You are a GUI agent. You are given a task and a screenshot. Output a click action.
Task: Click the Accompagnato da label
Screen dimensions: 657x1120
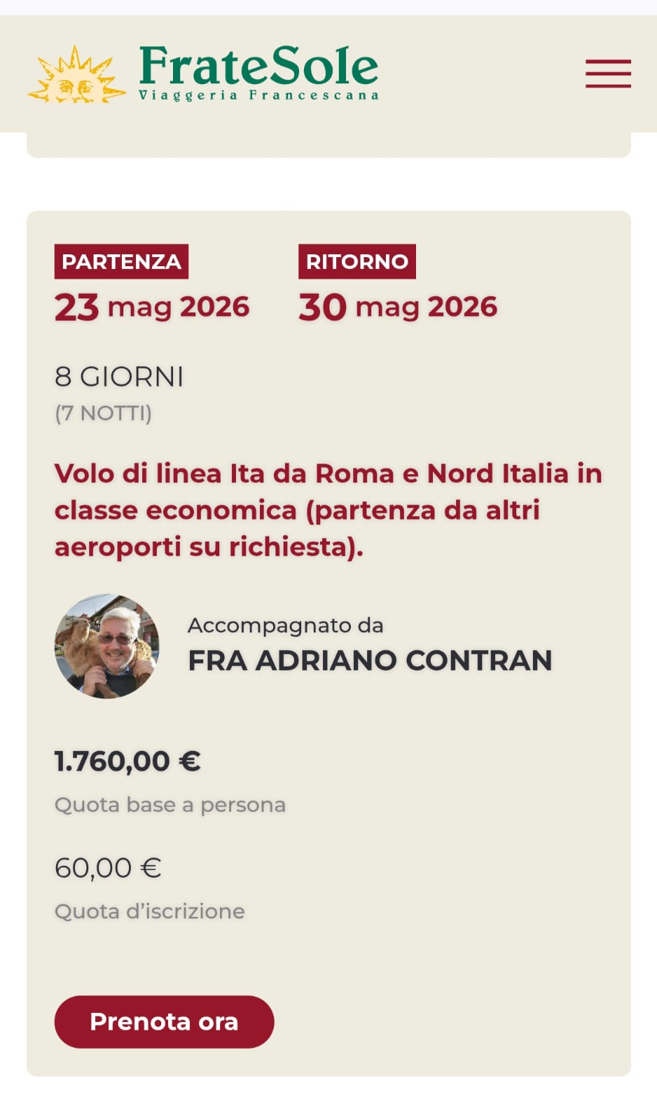coord(285,625)
